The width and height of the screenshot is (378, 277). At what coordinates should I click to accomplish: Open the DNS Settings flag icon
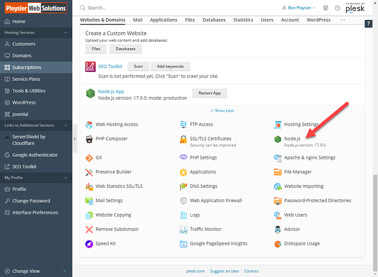pyautogui.click(x=183, y=186)
